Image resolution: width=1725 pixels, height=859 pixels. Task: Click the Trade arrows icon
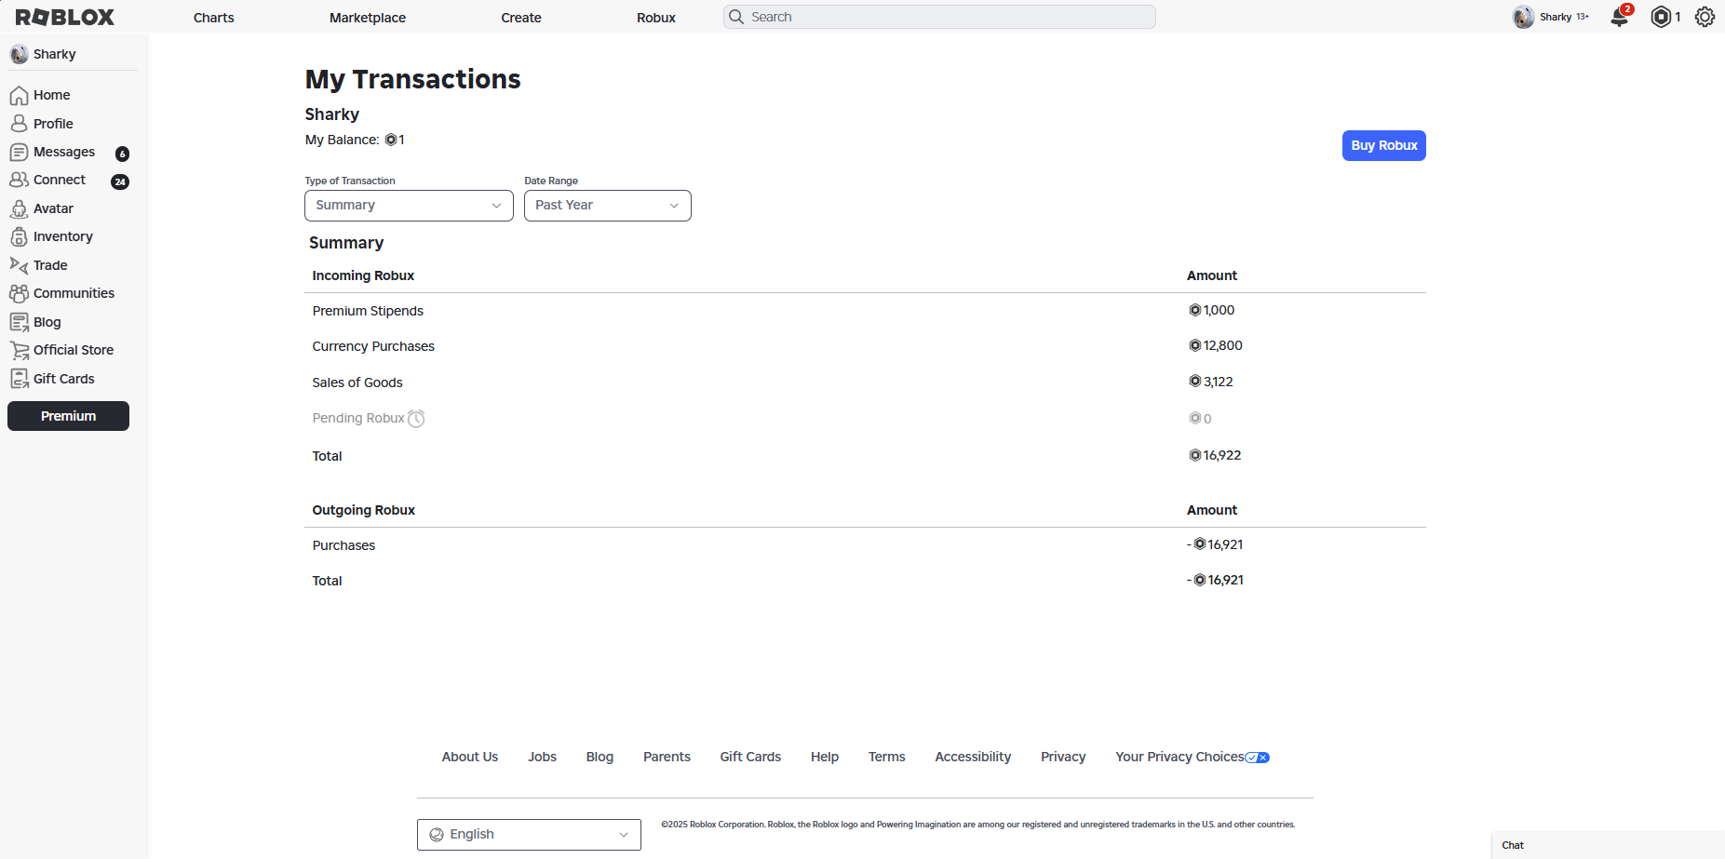(19, 265)
